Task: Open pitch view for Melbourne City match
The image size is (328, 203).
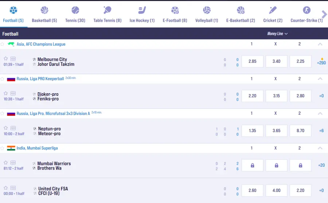Action: click(13, 59)
